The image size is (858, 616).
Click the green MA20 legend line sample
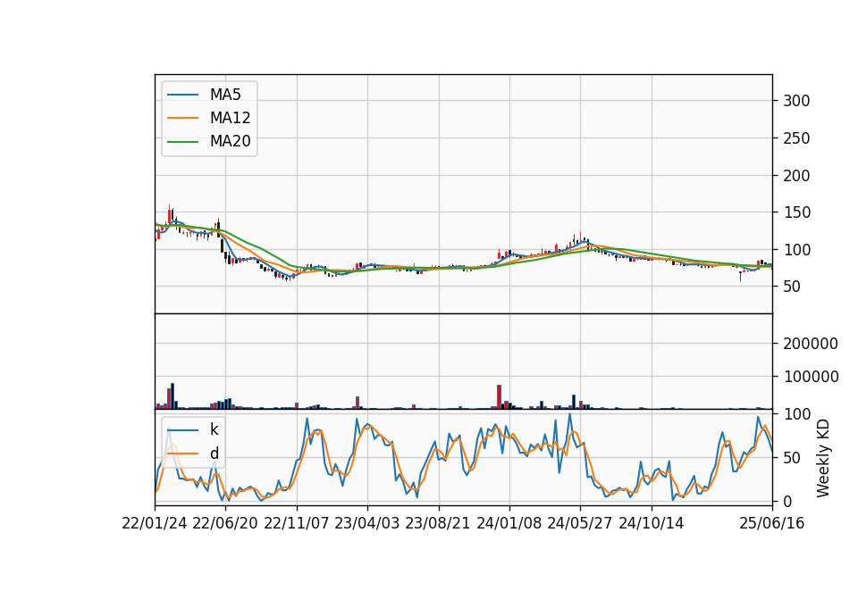pyautogui.click(x=182, y=141)
